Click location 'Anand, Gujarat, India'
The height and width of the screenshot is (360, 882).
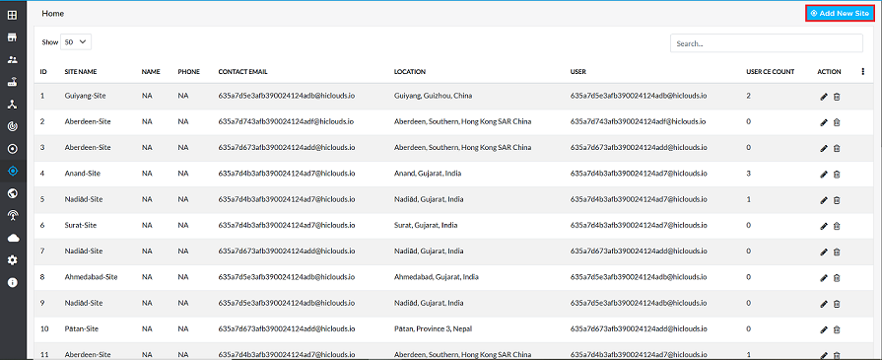[428, 174]
